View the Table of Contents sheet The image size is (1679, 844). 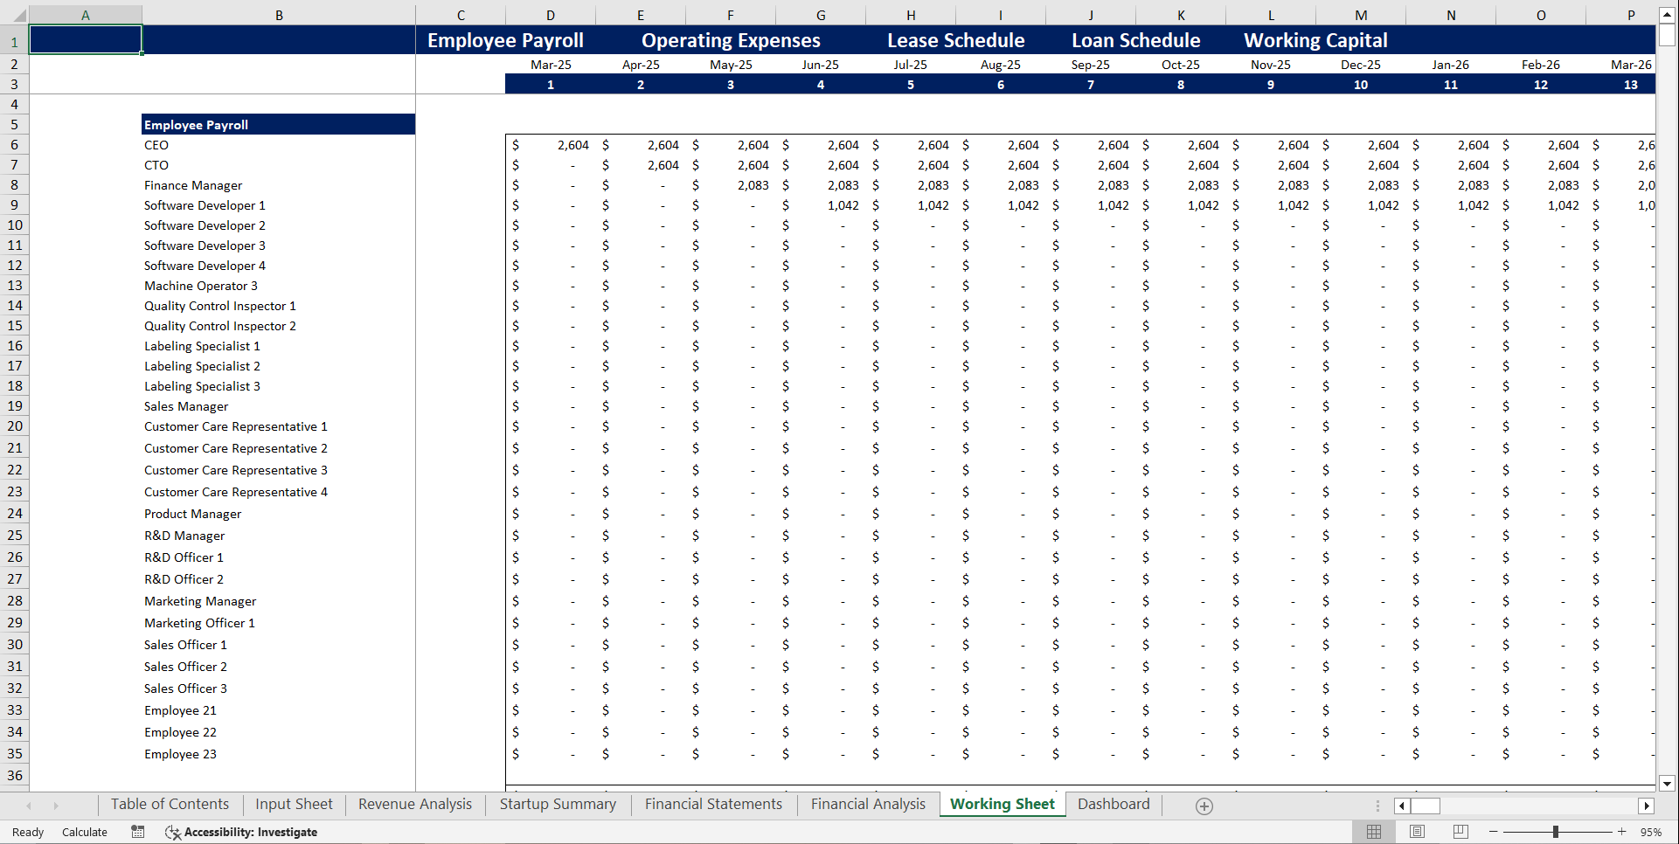[170, 804]
